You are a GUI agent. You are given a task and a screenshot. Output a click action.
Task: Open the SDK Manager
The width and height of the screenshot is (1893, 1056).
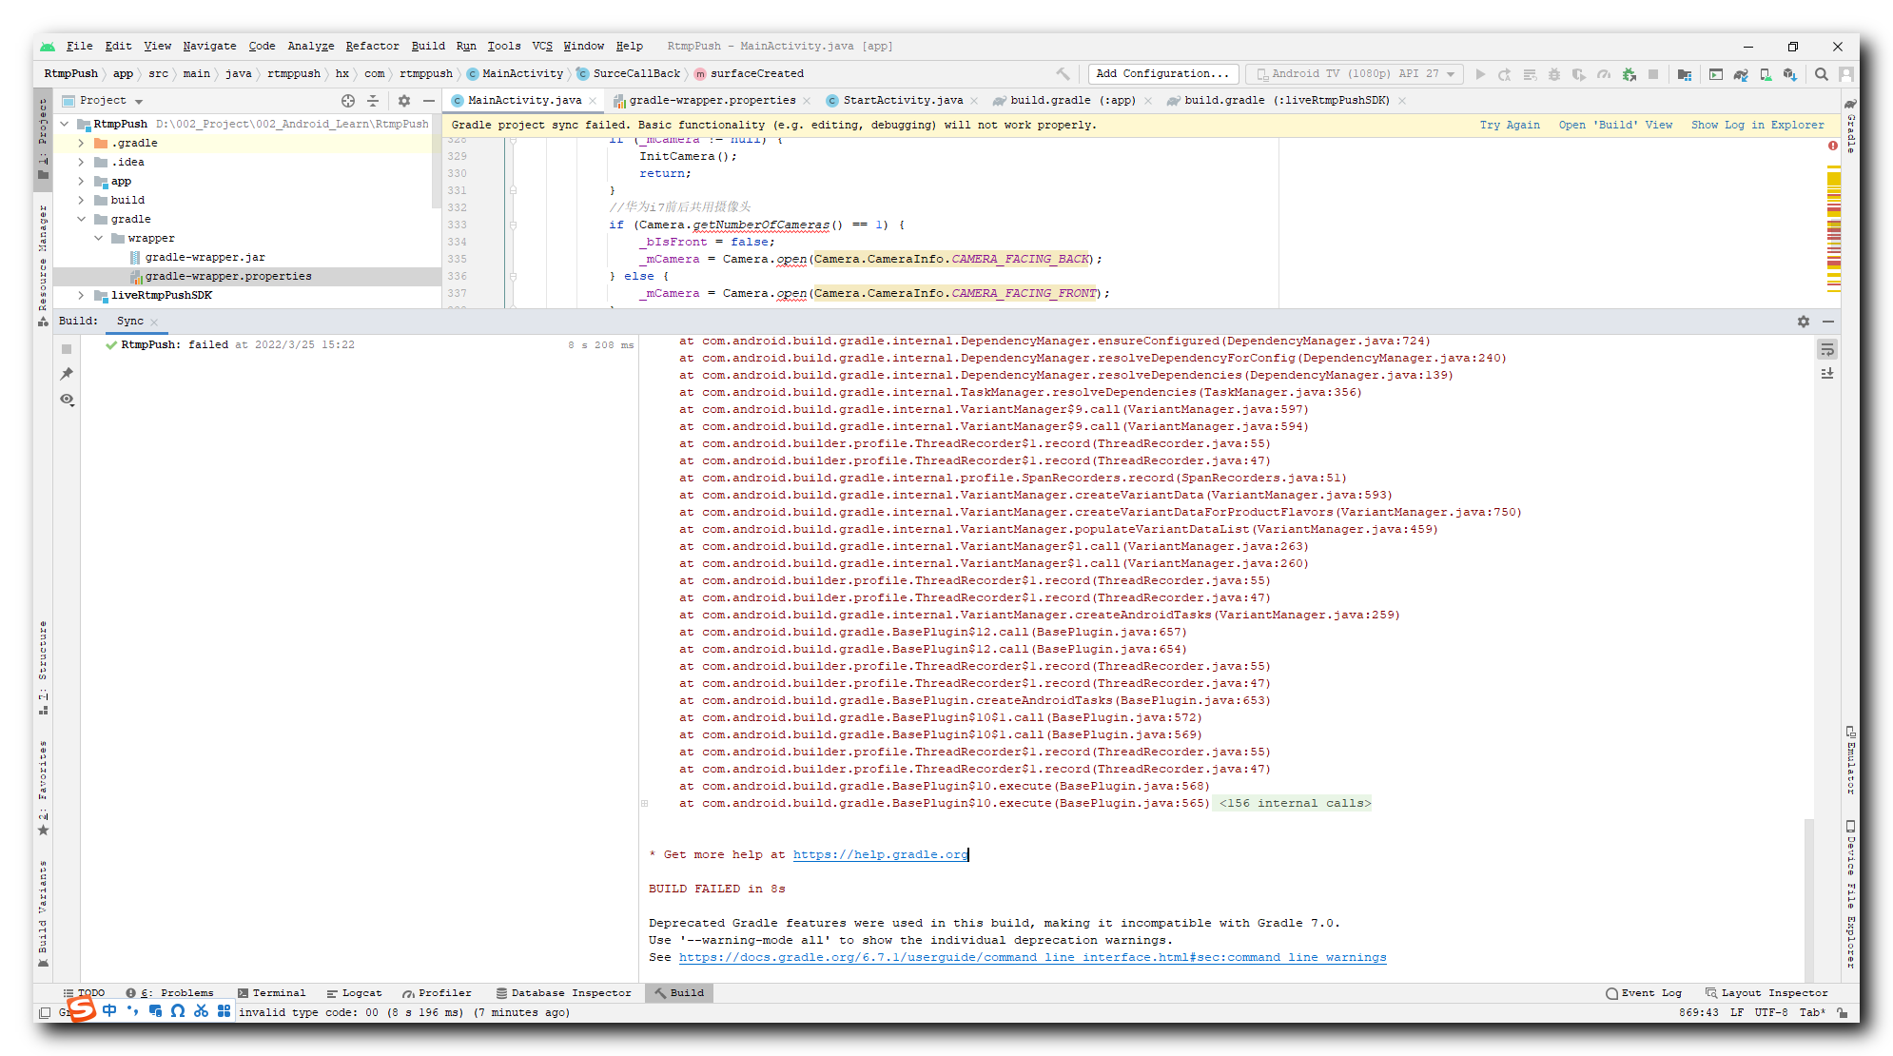coord(1792,73)
